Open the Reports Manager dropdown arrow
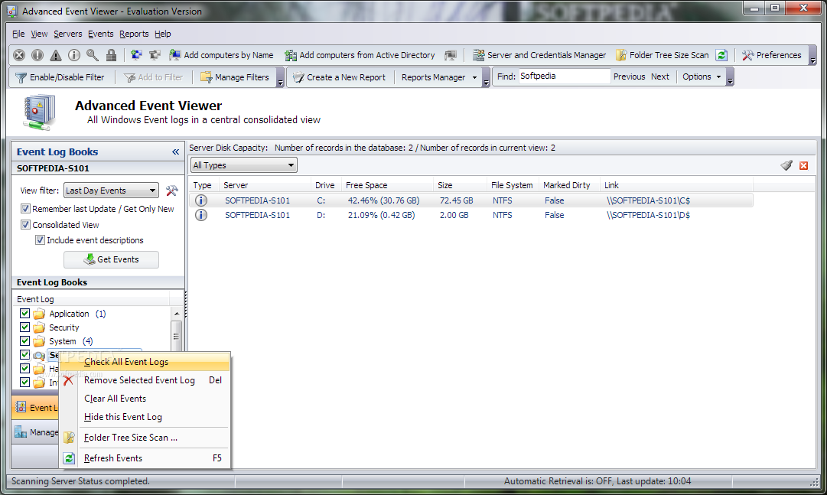Viewport: 827px width, 495px height. pyautogui.click(x=474, y=77)
